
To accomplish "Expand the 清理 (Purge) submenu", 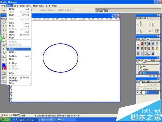I will tap(19, 74).
